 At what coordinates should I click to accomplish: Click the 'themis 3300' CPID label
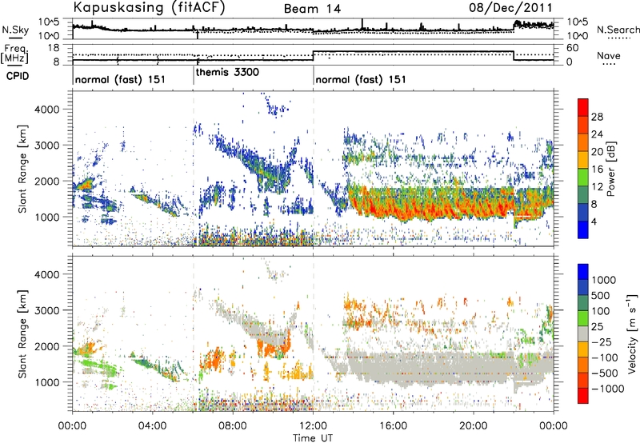click(227, 73)
